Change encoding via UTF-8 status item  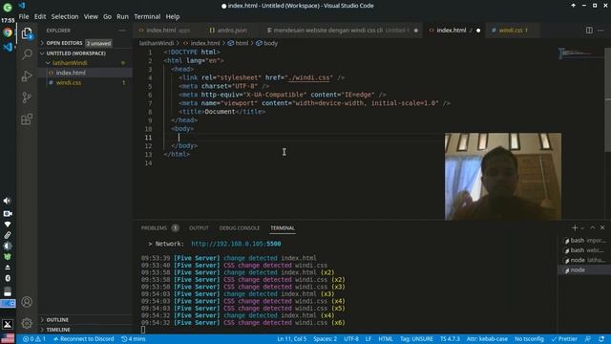[351, 339]
